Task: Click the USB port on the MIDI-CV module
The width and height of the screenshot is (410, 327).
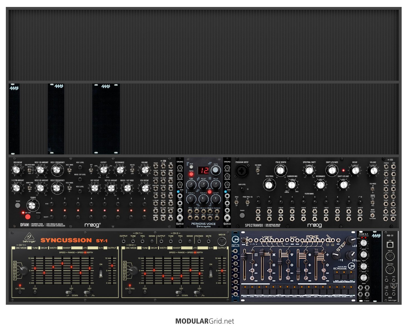Action: coord(390,245)
